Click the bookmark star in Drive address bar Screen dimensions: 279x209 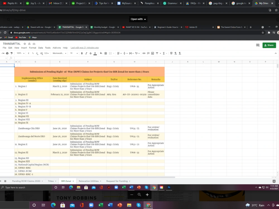coord(276,10)
